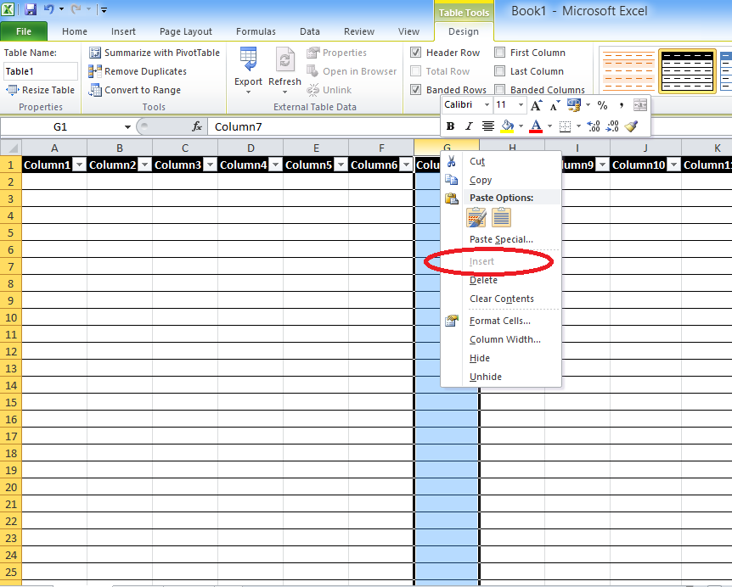
Task: Click the Center align icon in mini toolbar
Action: [487, 126]
